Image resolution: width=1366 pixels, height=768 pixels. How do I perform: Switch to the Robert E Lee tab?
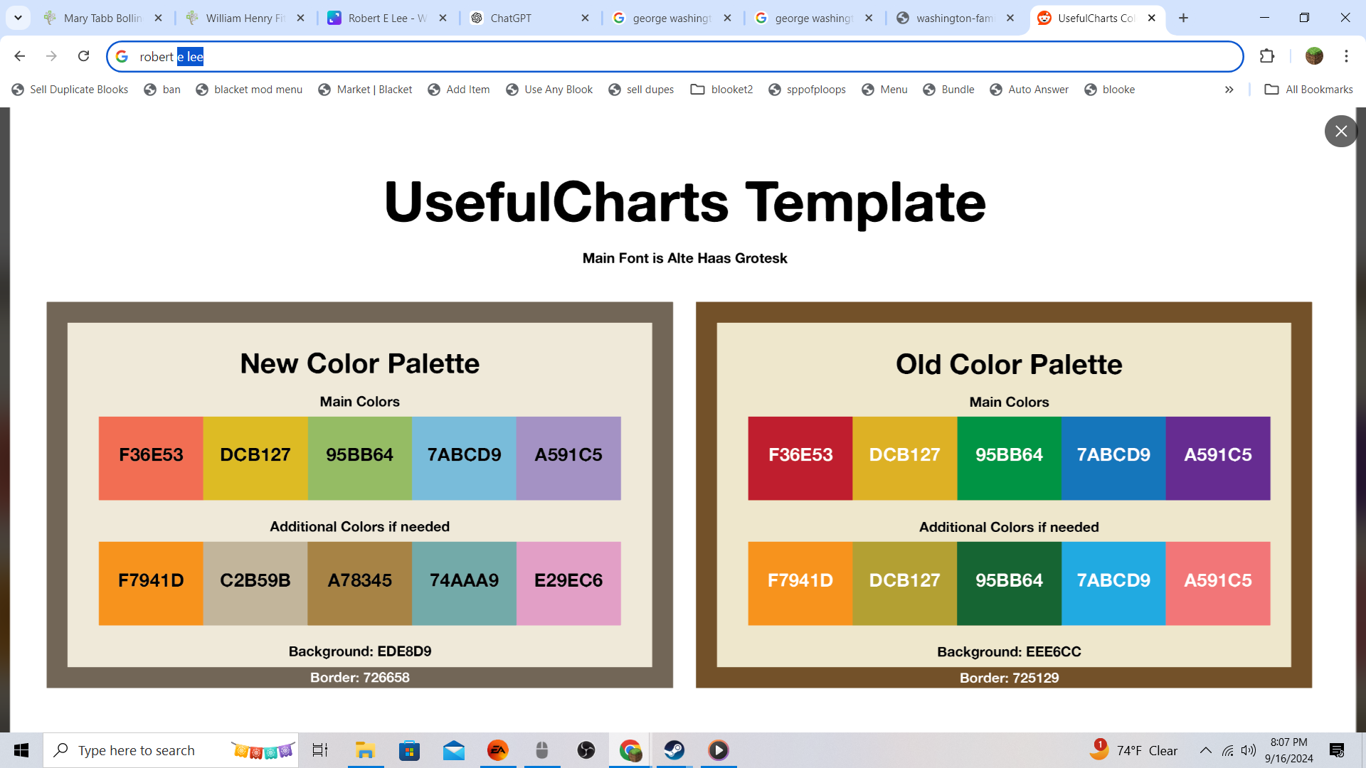(x=388, y=18)
